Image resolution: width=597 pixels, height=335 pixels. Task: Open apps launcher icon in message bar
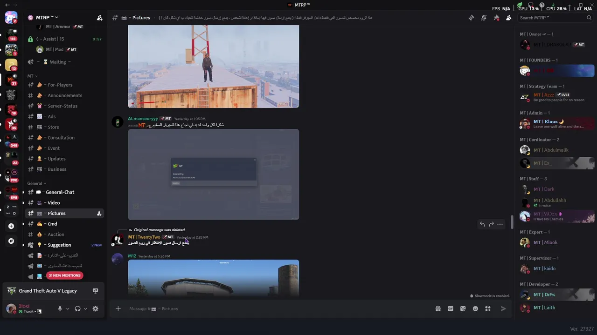[488, 308]
